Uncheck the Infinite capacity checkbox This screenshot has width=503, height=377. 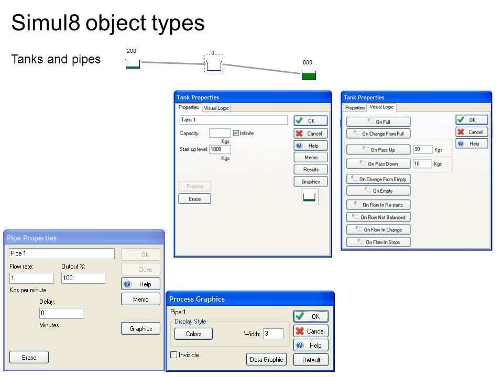(236, 133)
